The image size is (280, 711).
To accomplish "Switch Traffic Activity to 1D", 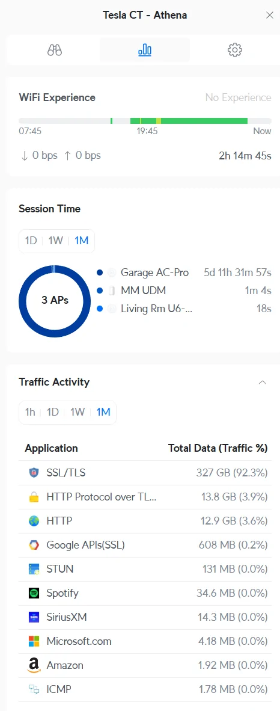I will pyautogui.click(x=53, y=412).
